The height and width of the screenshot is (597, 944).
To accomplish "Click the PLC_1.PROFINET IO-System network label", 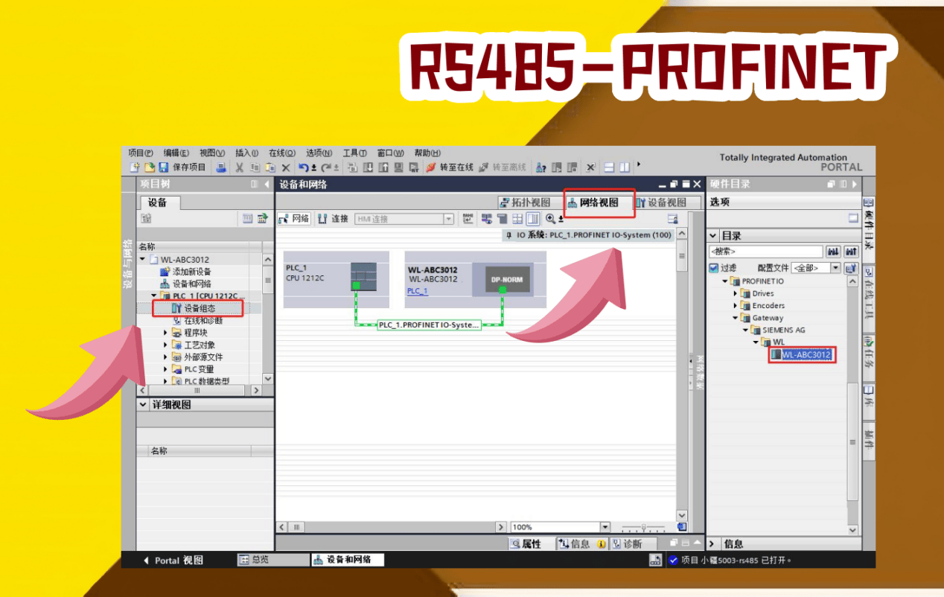I will pos(428,325).
